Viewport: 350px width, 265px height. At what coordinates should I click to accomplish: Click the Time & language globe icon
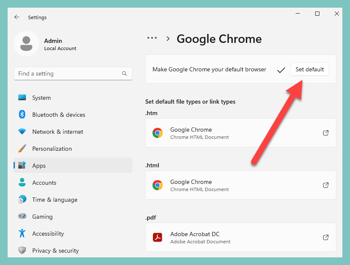[22, 199]
